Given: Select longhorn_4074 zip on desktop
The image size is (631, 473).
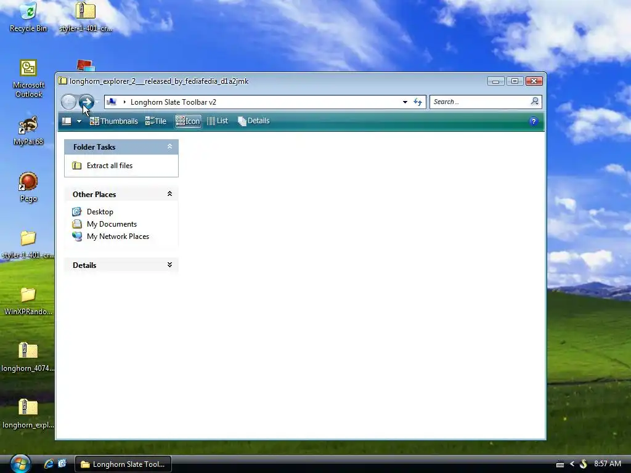Looking at the screenshot, I should click(x=28, y=358).
